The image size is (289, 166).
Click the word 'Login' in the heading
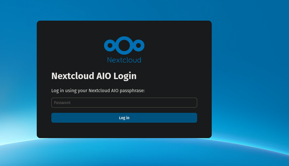125,76
